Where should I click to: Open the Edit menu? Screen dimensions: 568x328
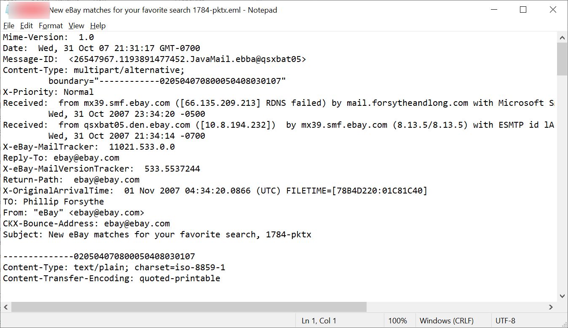coord(27,26)
